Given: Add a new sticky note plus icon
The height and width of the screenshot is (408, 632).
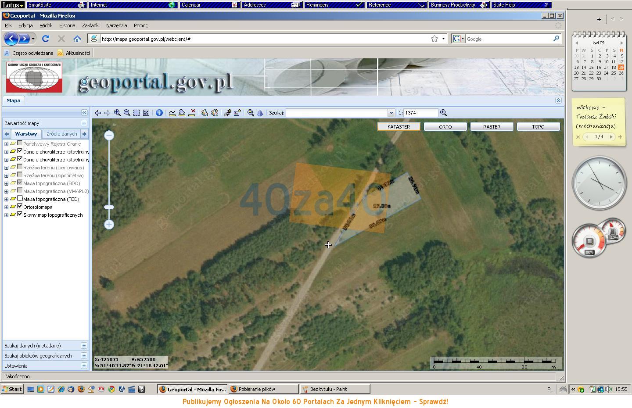Looking at the screenshot, I should (620, 137).
